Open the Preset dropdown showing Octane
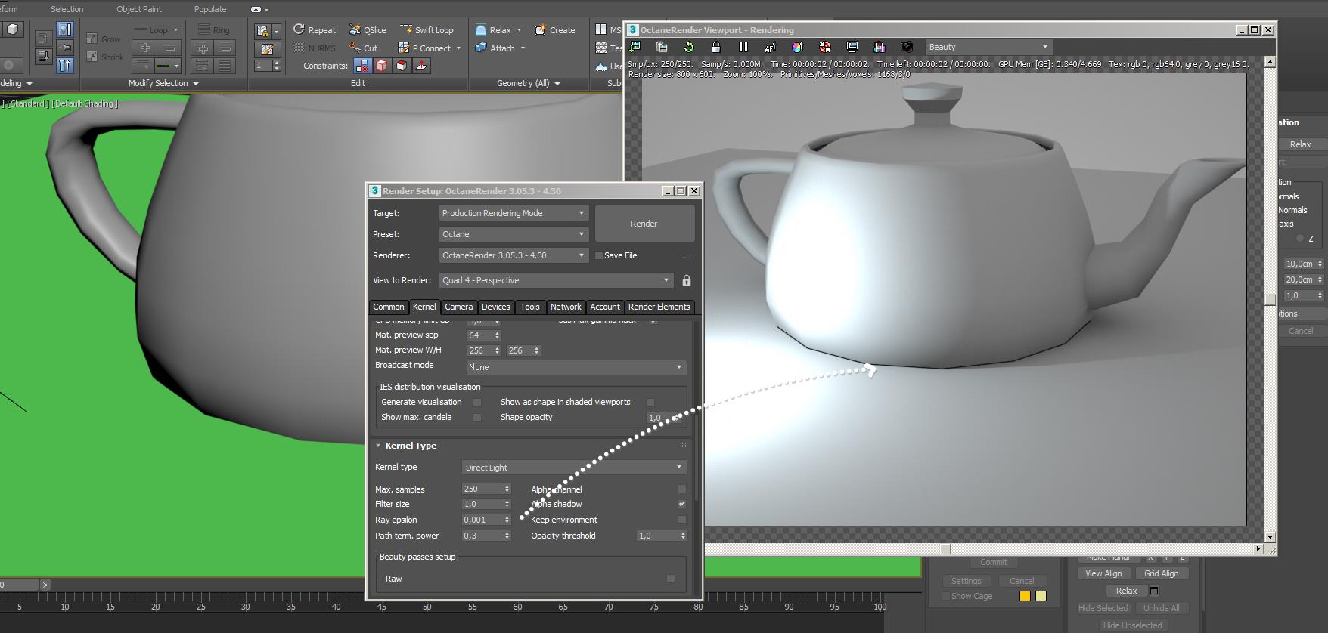Viewport: 1328px width, 633px height. tap(514, 234)
